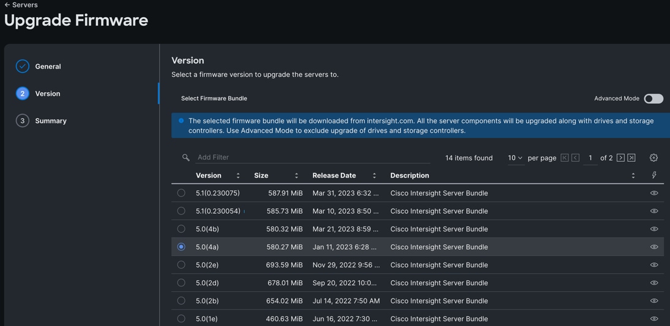670x326 pixels.
Task: Click the 585.73 MiB size cell
Action: 285,211
